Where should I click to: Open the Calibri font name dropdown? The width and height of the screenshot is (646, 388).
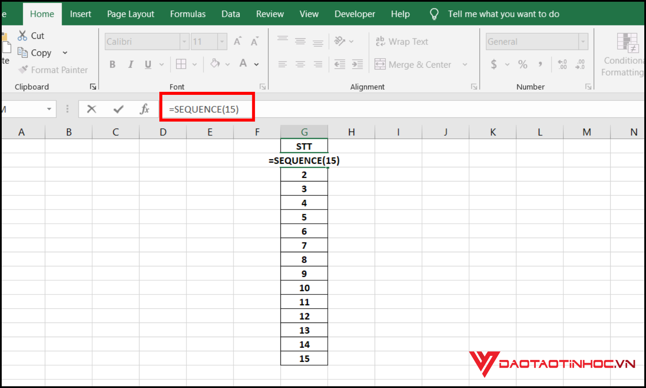(184, 41)
